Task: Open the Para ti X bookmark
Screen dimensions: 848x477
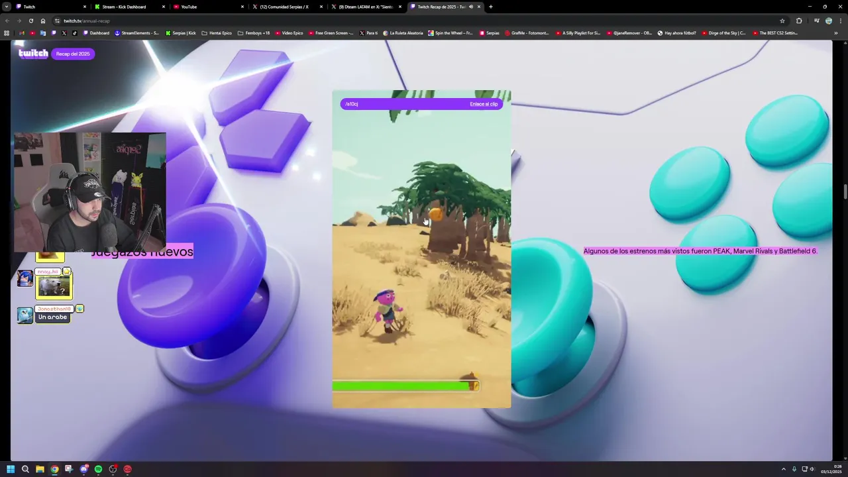Action: (369, 33)
